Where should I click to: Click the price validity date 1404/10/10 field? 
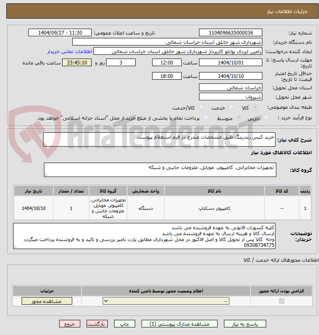231,76
